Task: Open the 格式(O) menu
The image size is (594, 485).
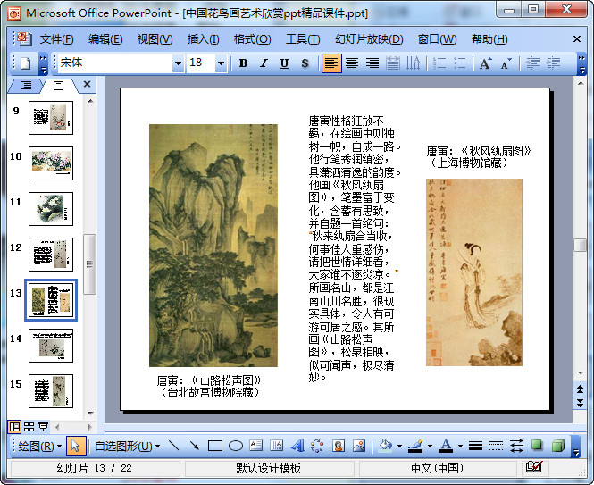Action: pos(252,39)
